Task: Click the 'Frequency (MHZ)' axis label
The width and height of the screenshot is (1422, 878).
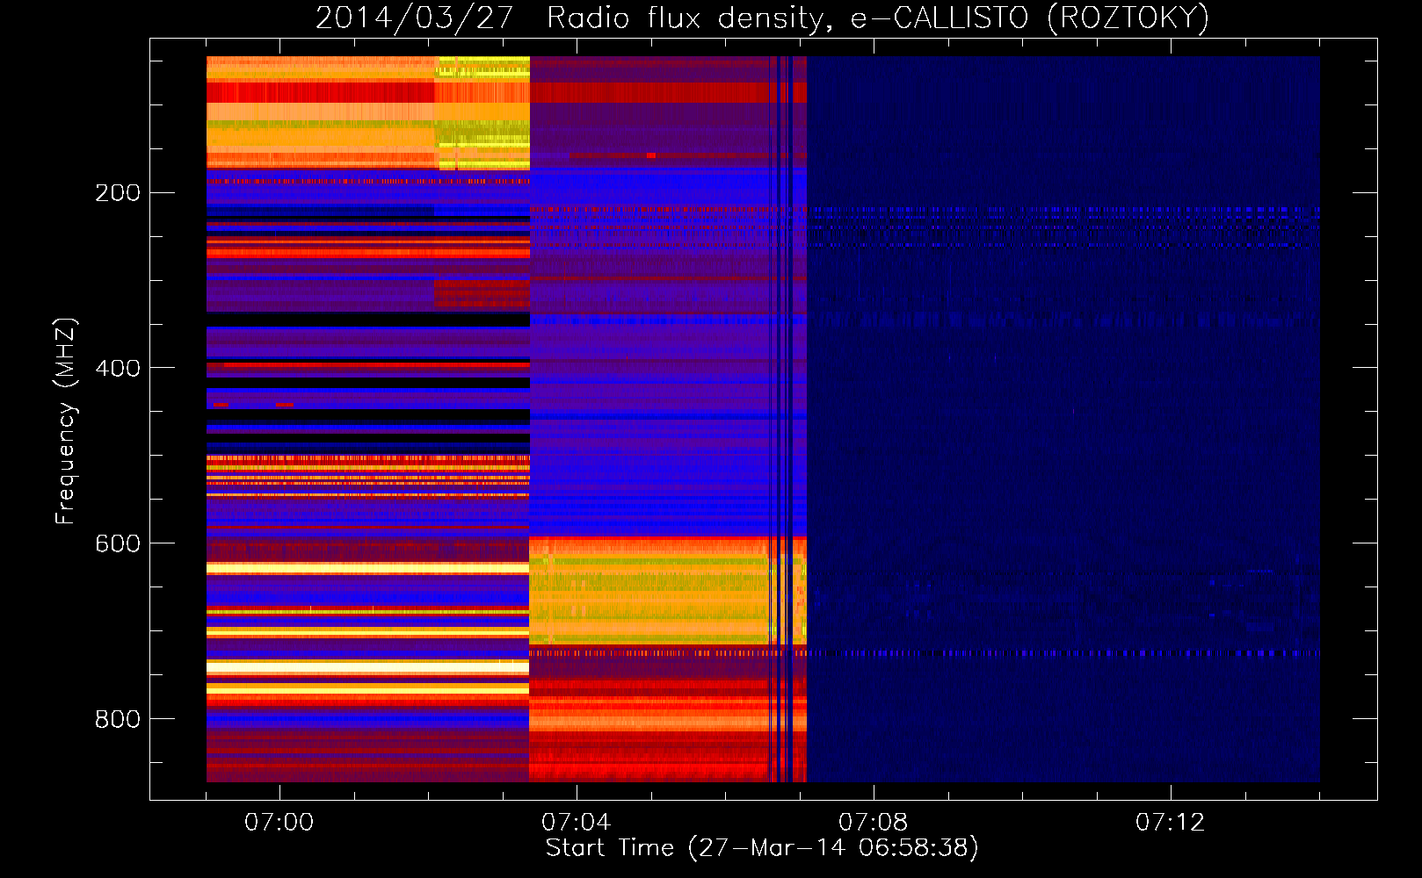Action: coord(66,421)
